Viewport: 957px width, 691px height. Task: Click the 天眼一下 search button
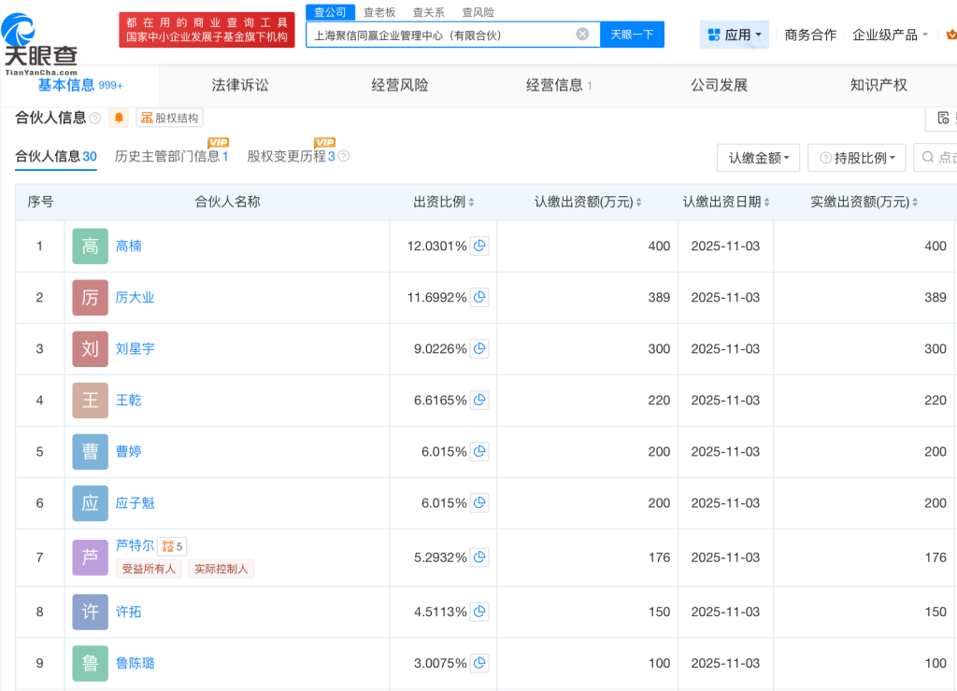tap(632, 35)
